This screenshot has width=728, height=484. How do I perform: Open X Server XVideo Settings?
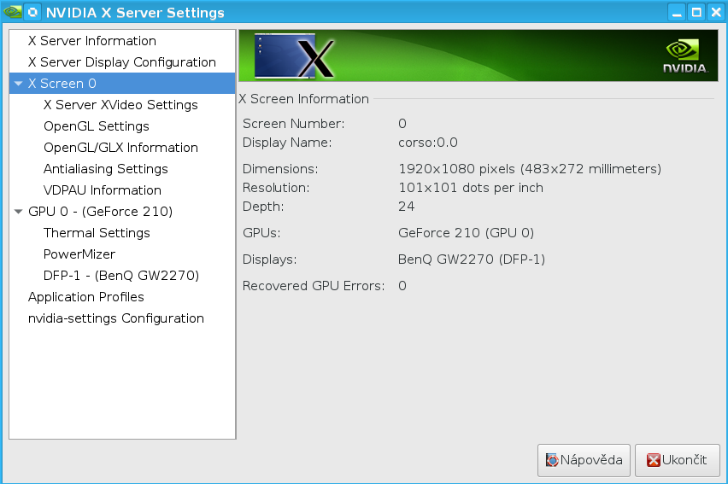coord(120,105)
